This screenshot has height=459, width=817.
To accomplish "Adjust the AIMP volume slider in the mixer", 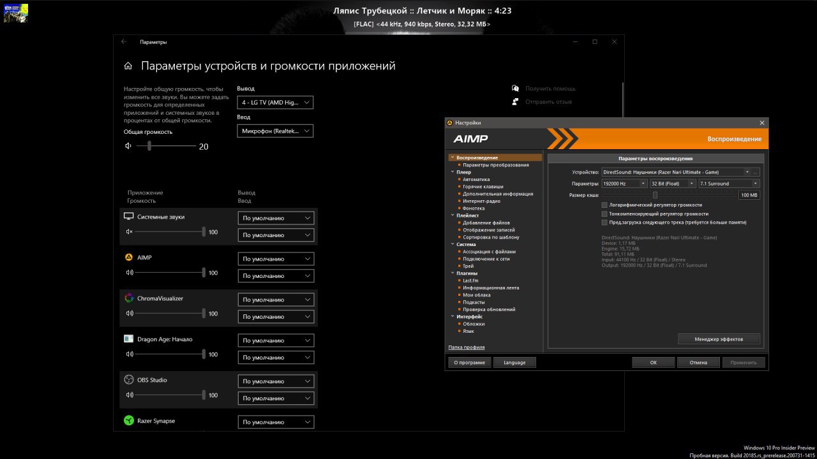I will (170, 273).
